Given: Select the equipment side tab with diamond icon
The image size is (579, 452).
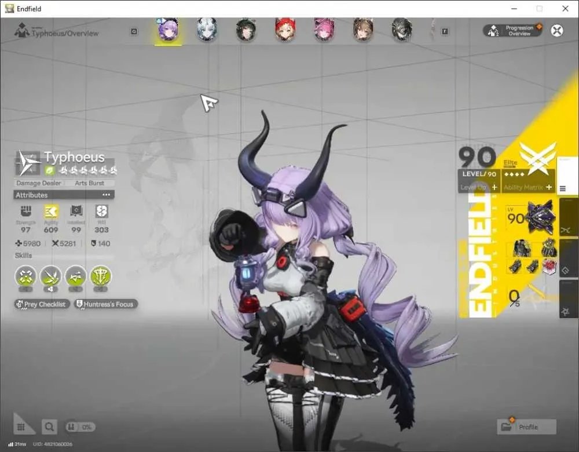Looking at the screenshot, I should click(x=569, y=258).
